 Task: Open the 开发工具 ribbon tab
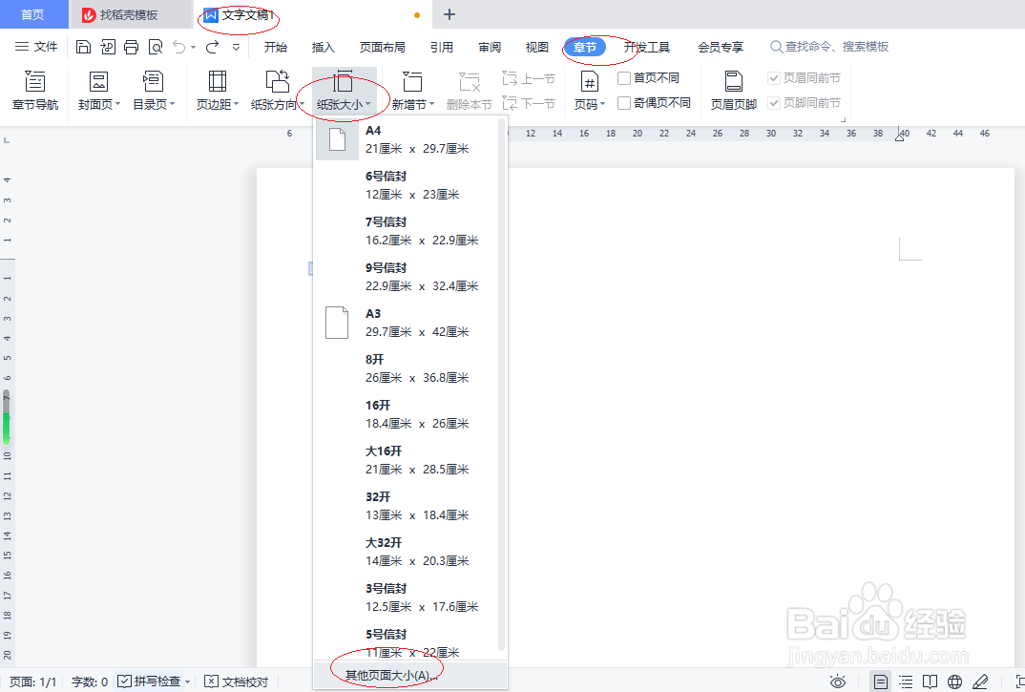click(x=647, y=47)
